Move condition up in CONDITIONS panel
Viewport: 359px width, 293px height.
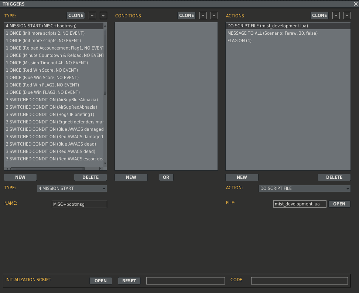click(x=203, y=16)
